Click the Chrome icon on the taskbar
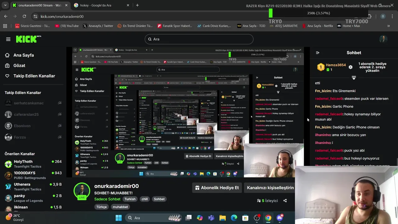Screen dimensions: 398x224 pyautogui.click(x=268, y=218)
